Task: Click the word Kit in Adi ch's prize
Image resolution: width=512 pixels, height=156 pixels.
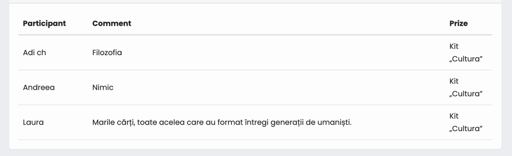Action: pyautogui.click(x=454, y=46)
